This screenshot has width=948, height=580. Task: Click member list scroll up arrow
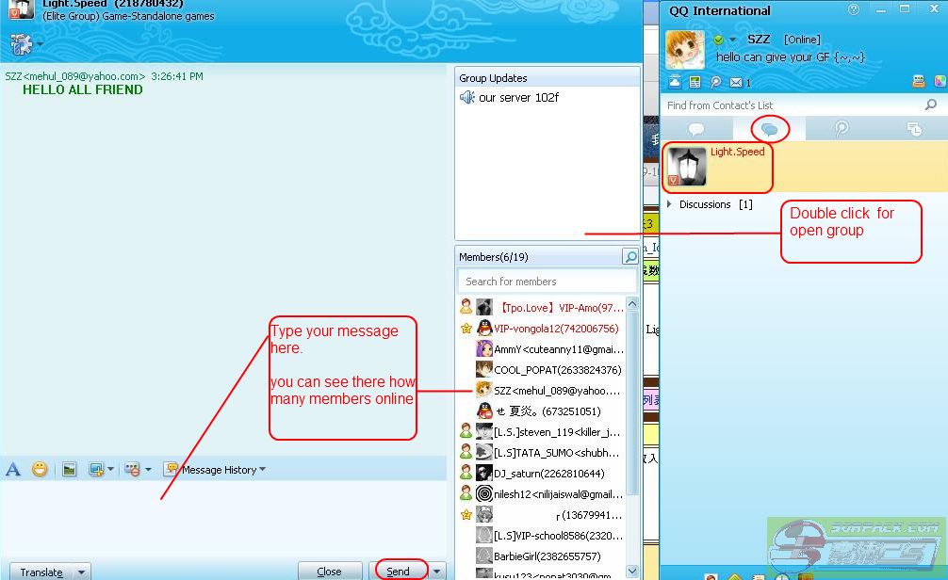[632, 304]
